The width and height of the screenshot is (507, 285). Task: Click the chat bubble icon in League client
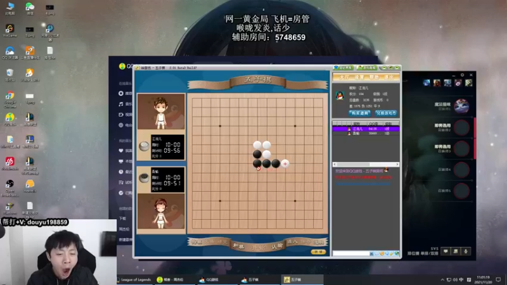446,251
